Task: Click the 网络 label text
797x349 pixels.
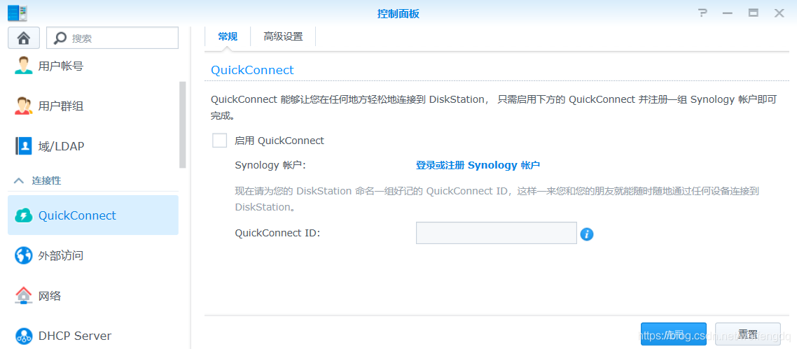Action: click(x=50, y=296)
